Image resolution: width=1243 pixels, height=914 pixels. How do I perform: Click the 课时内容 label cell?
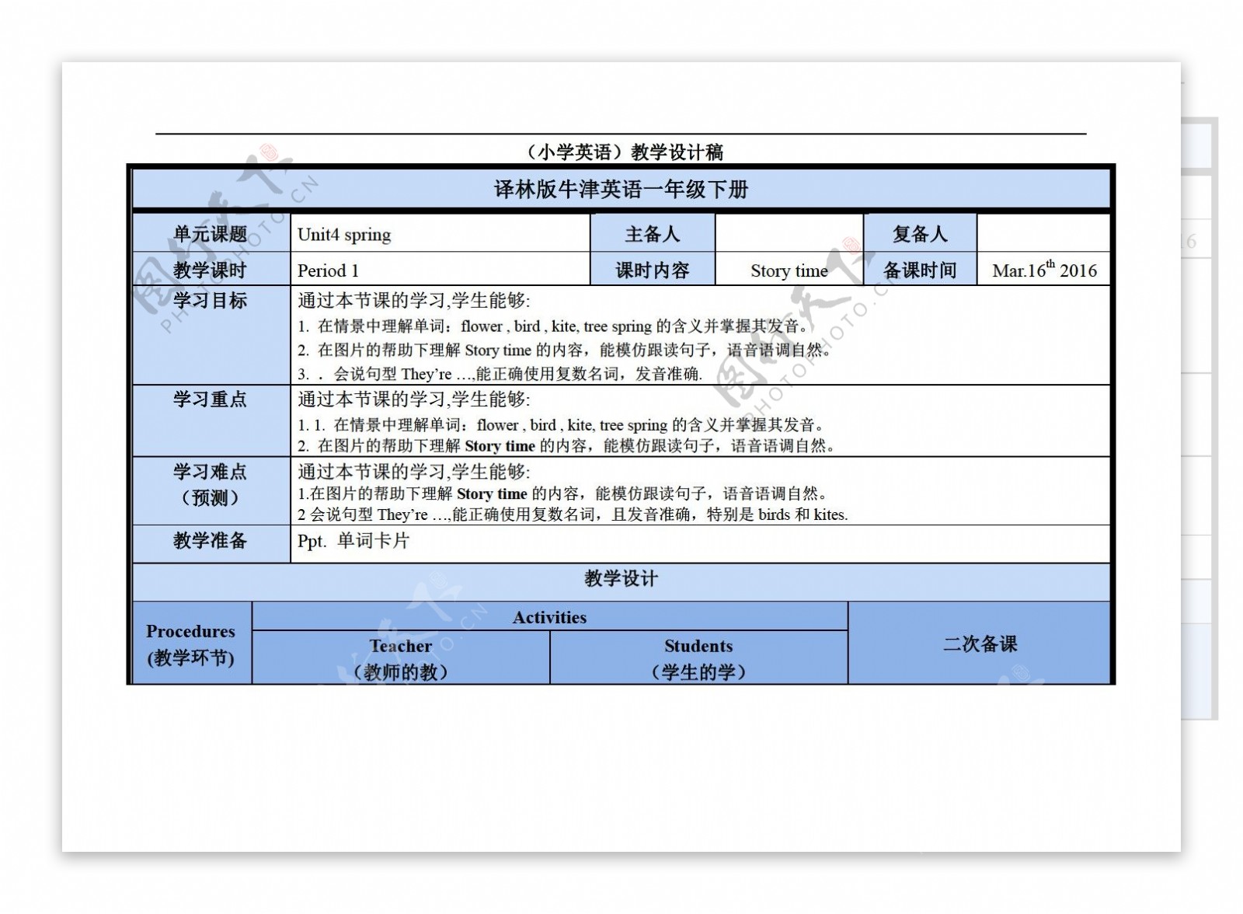click(653, 270)
